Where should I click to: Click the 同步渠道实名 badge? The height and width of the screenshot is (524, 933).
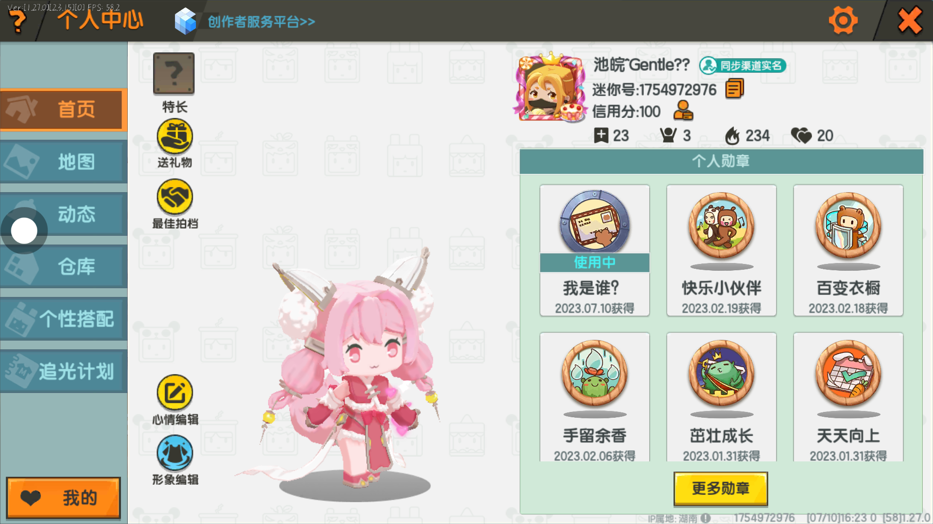coord(743,65)
